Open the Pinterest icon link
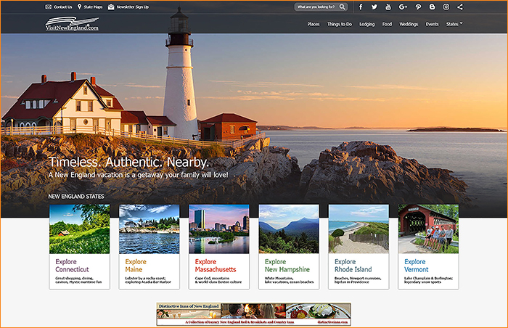The height and width of the screenshot is (328, 508). 417,7
